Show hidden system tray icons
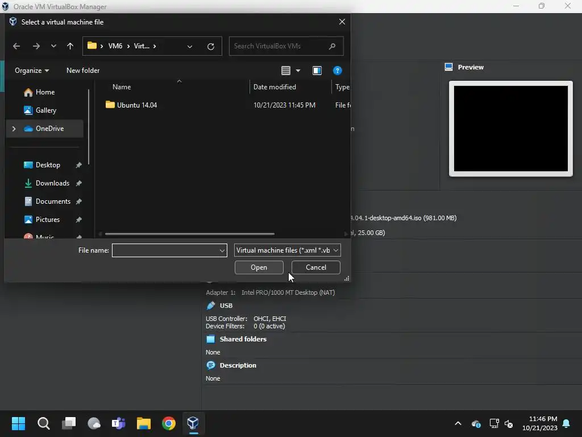This screenshot has height=437, width=582. 458,423
